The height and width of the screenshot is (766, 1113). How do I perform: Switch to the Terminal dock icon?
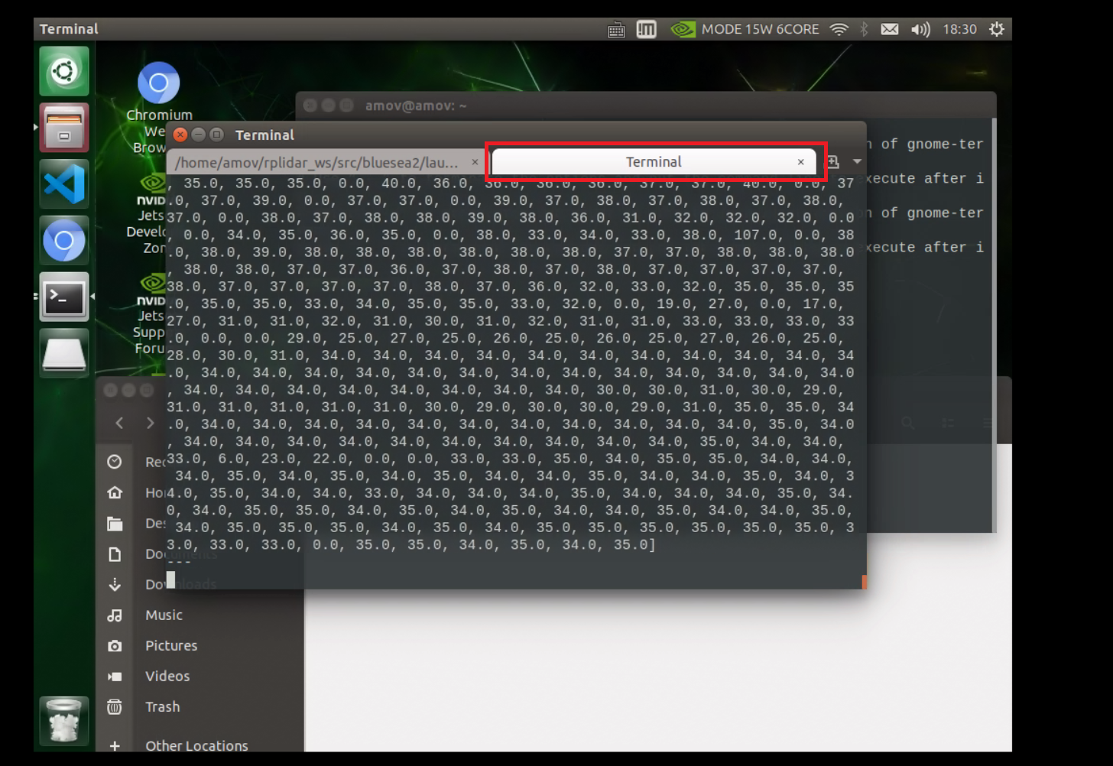pos(64,297)
